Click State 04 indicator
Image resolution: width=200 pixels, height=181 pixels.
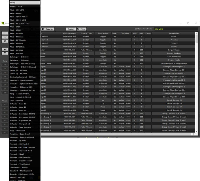pyautogui.click(x=5, y=77)
